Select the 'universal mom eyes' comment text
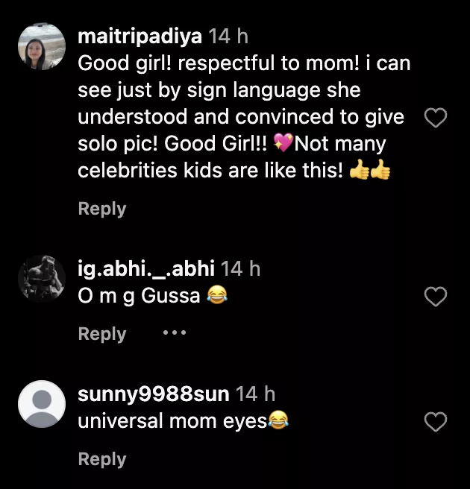The width and height of the screenshot is (470, 489). (172, 420)
